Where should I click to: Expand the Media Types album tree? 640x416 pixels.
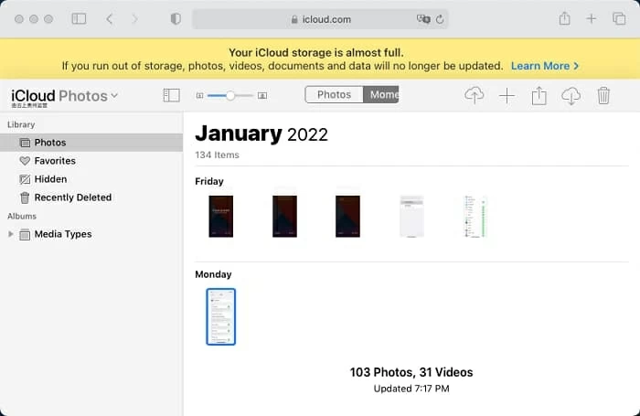11,234
